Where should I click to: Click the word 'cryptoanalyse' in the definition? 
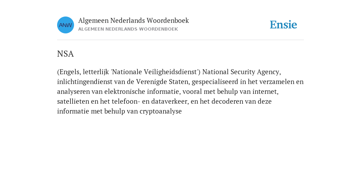pyautogui.click(x=161, y=111)
